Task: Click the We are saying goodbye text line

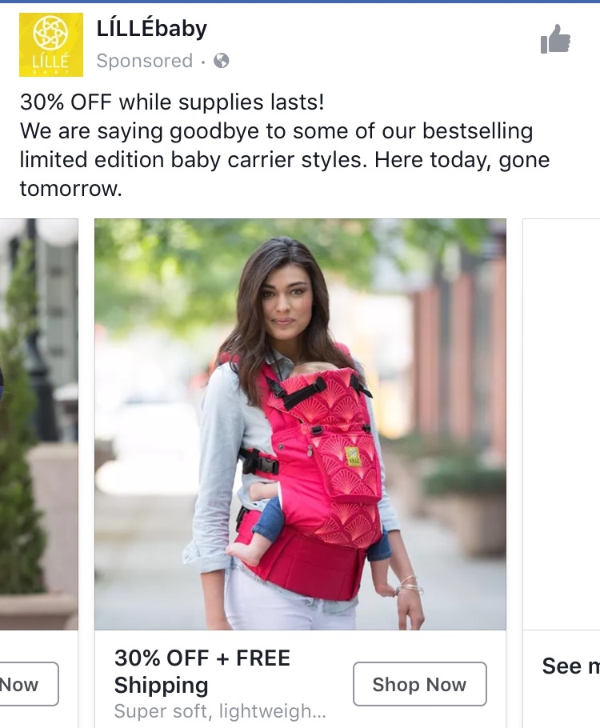Action: [x=276, y=131]
